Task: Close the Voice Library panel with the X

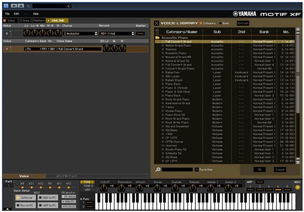Action: (x=157, y=23)
